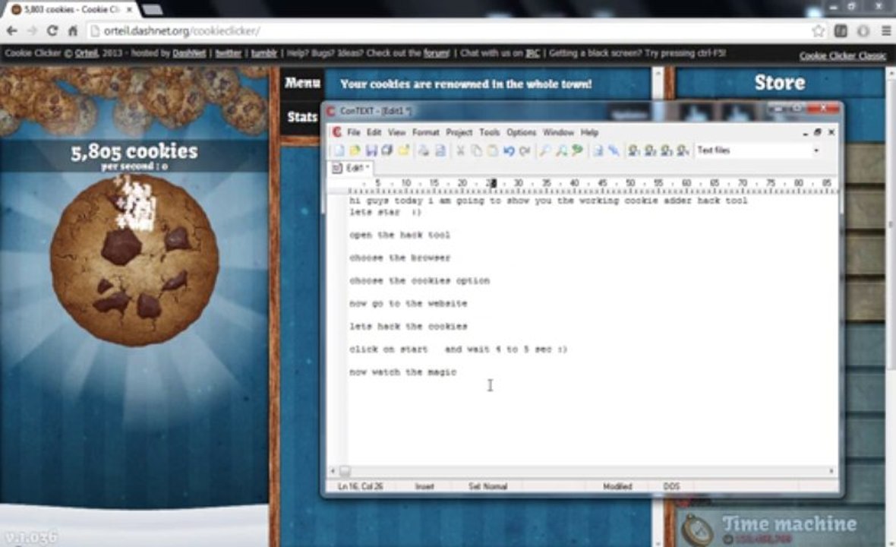Click the Save icon in ConTEXT toolbar
Viewport: 896px width, 547px height.
pos(371,150)
